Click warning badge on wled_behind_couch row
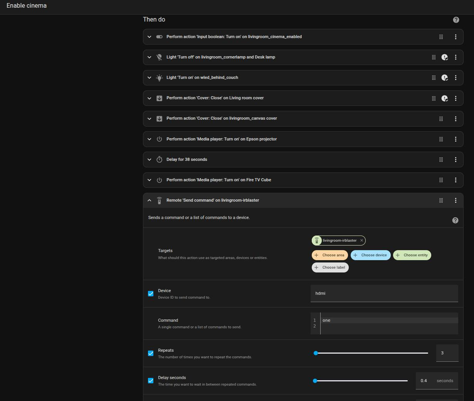Viewport: 474px width, 401px height. 445,78
